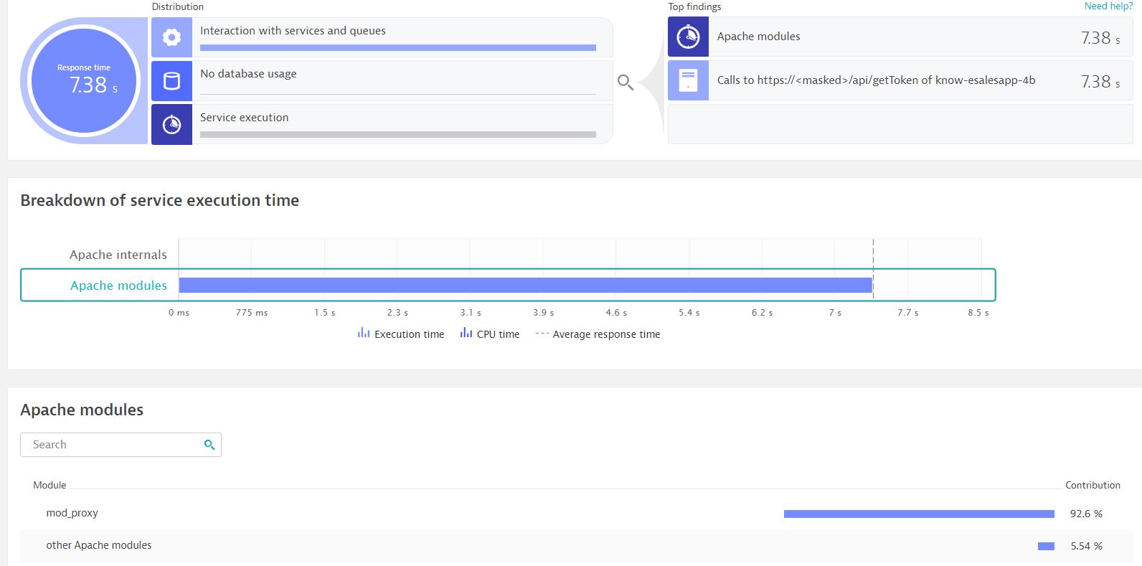The image size is (1142, 566).
Task: Click the getToken calls document icon
Action: click(688, 80)
